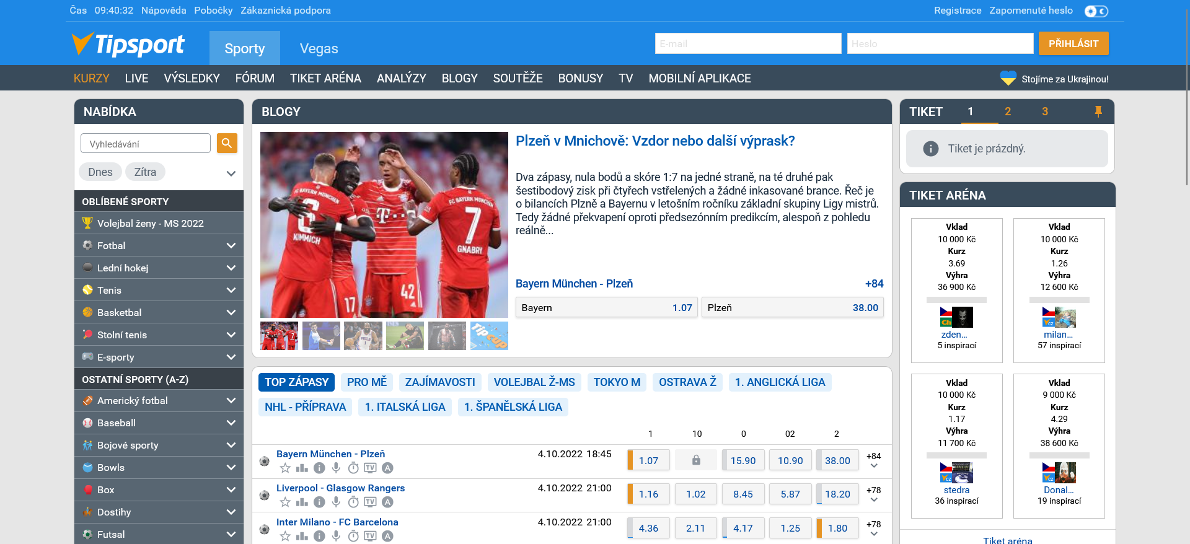Click TV icon for Bayern München - Plzeň

coord(370,468)
